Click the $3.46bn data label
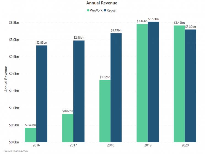 (142, 21)
